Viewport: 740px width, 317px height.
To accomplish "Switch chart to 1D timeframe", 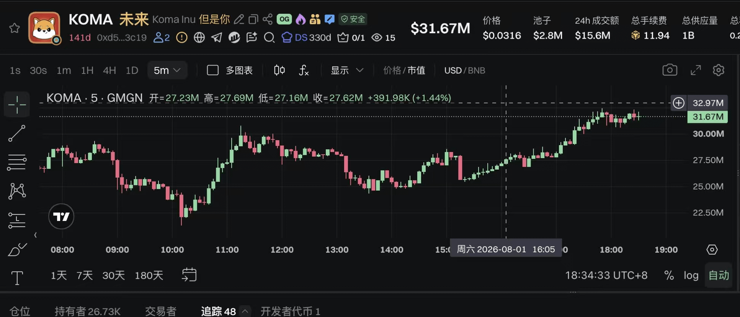I will tap(132, 70).
